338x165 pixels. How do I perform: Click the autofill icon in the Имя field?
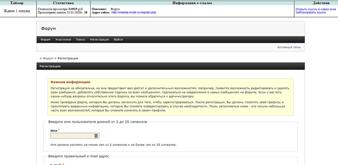(96, 136)
